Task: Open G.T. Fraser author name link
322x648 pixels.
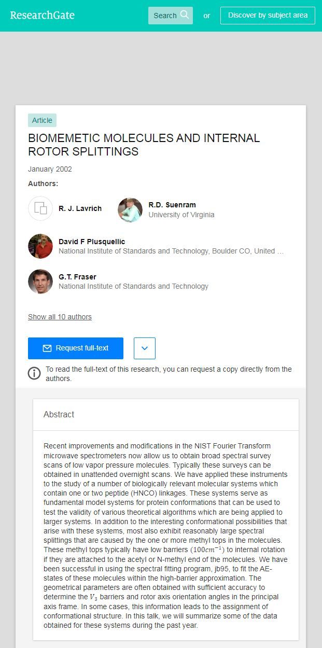Action: click(77, 277)
